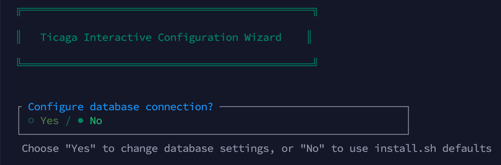Click the left double-bar of the banner

click(19, 37)
